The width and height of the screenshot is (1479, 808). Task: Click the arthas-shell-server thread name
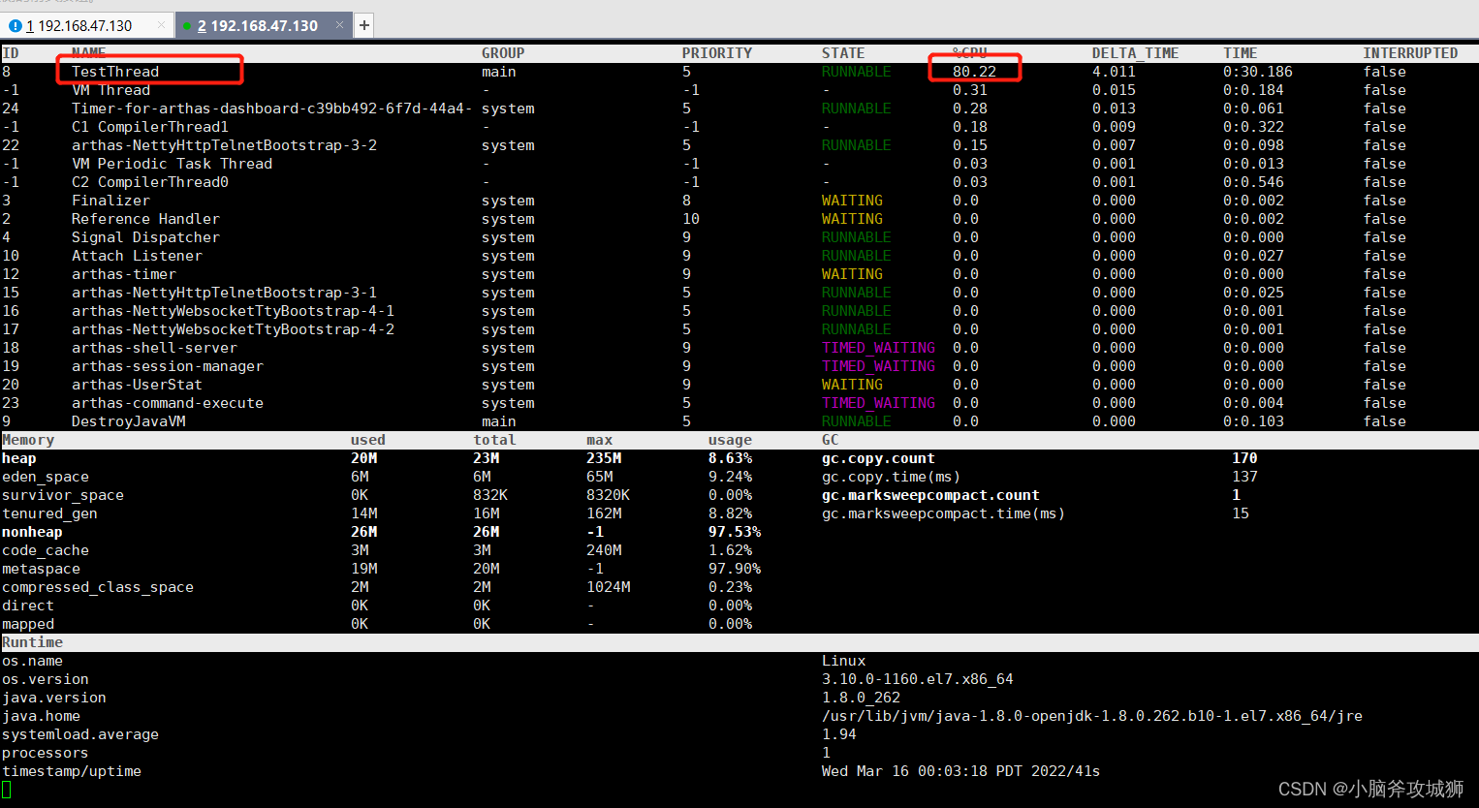155,348
